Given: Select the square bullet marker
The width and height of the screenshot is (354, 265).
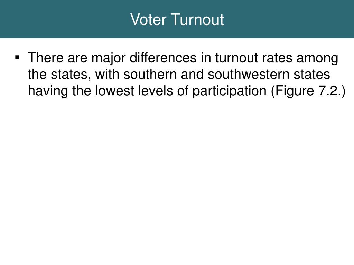Looking at the screenshot, I should click(x=17, y=58).
